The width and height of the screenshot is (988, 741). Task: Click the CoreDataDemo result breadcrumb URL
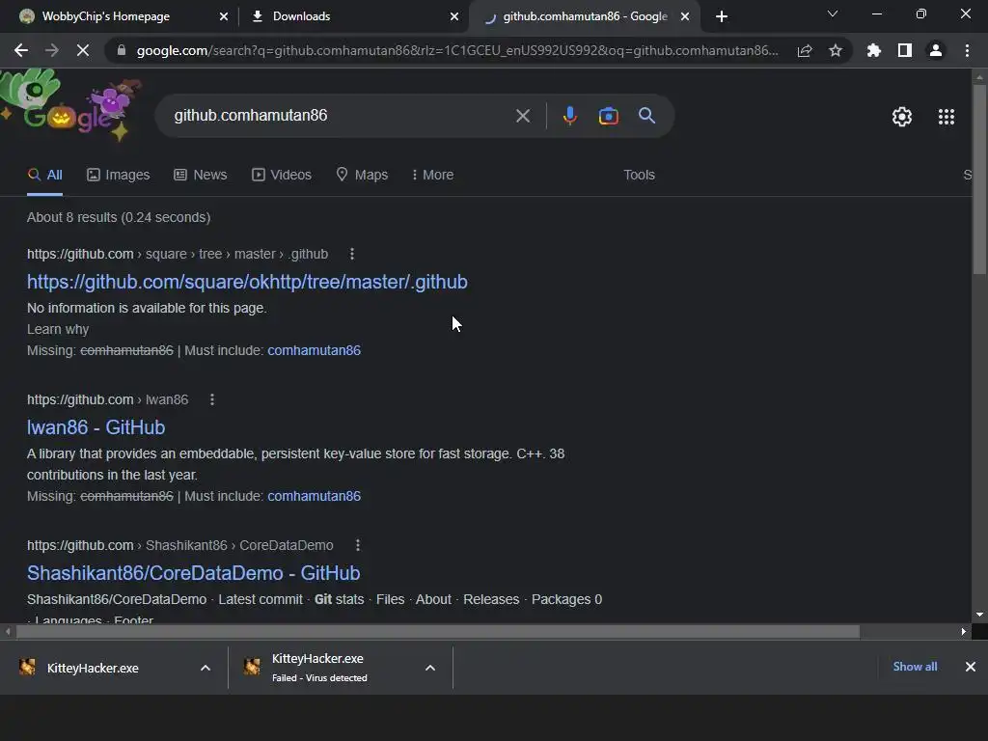pos(180,545)
